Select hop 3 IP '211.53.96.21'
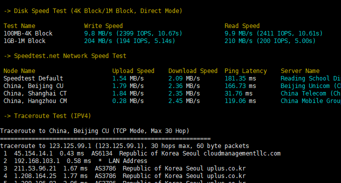Screen dimensions: 341x183 [35, 168]
